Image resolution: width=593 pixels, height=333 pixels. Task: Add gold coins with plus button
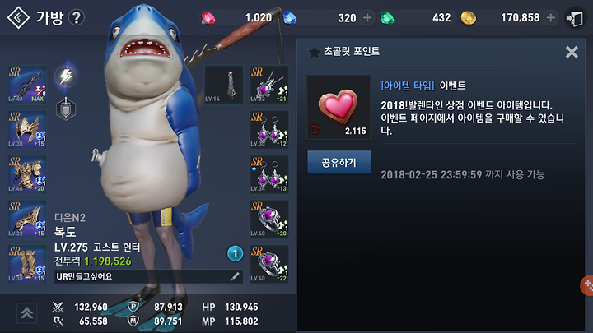click(x=551, y=17)
